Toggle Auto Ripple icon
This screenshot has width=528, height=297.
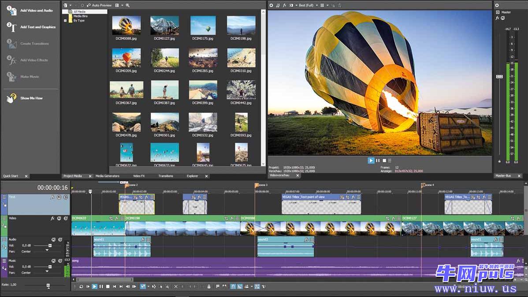click(247, 286)
